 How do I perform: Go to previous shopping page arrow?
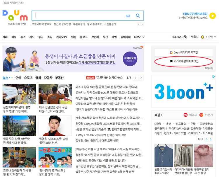point(206,139)
